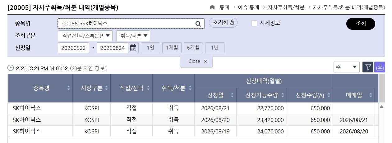Viewport: 392px width, 143px height.
Task: Click the filter funnel icon
Action: pyautogui.click(x=368, y=67)
